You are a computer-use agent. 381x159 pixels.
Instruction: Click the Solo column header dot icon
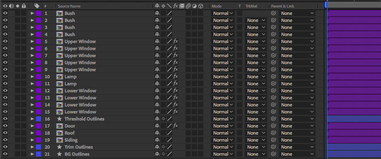[x=17, y=6]
